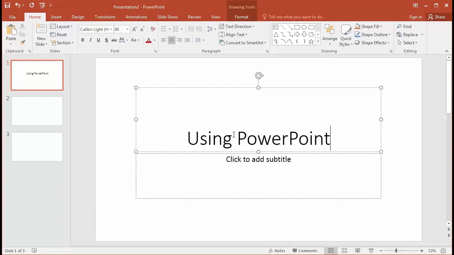Open the File tab
The width and height of the screenshot is (454, 255).
pos(12,17)
